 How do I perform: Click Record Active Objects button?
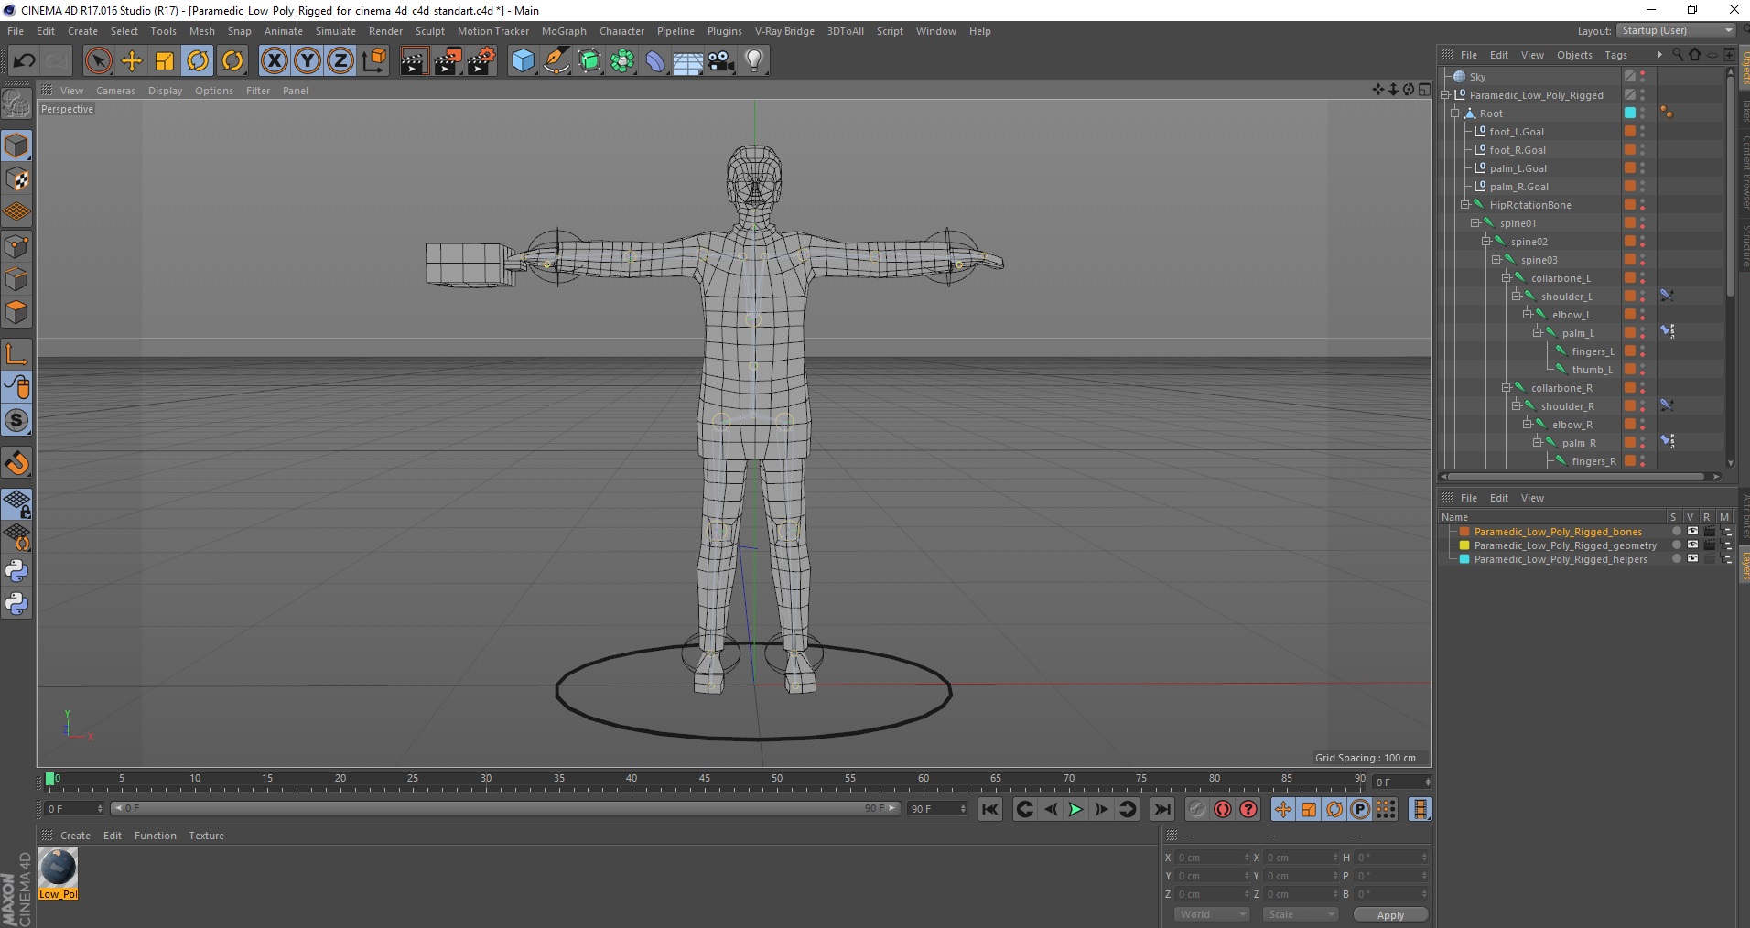click(1196, 809)
